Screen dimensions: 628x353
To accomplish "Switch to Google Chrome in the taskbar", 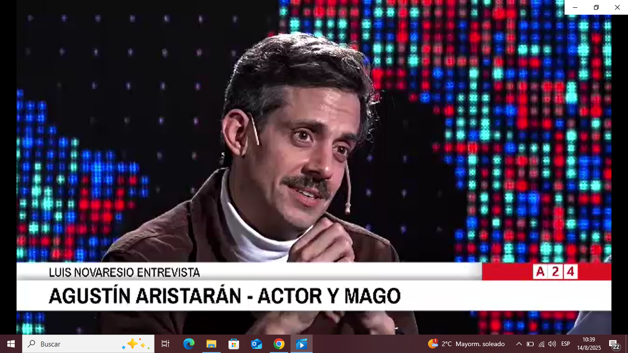I will [x=279, y=344].
